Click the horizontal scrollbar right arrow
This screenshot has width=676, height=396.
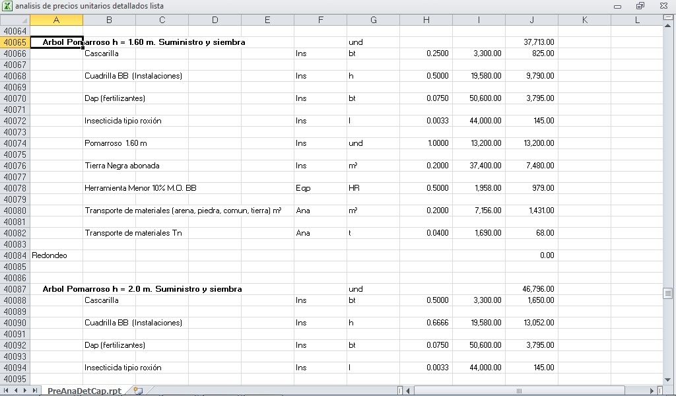[x=652, y=391]
